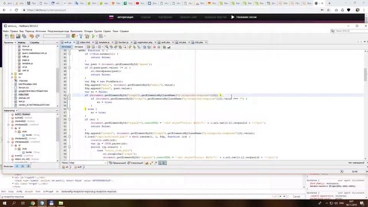
Task: Switch to the index.html editor tab
Action: [x=85, y=43]
